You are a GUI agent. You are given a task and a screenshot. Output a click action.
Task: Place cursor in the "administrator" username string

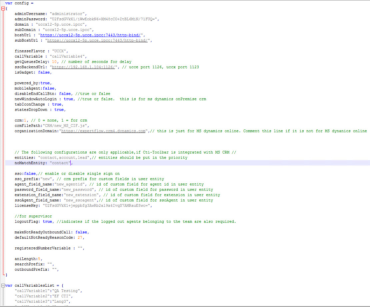68,14
